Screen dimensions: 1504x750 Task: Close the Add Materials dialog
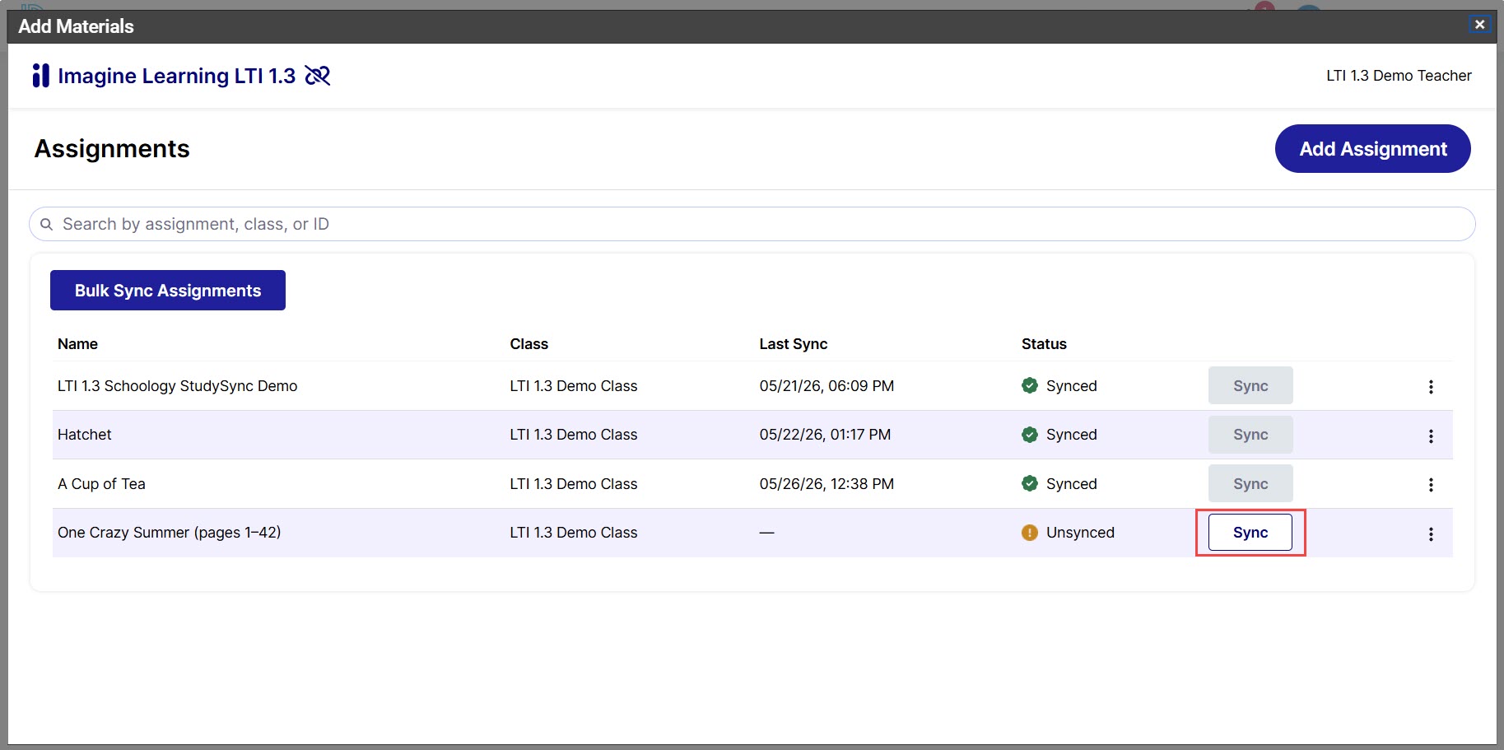point(1479,25)
